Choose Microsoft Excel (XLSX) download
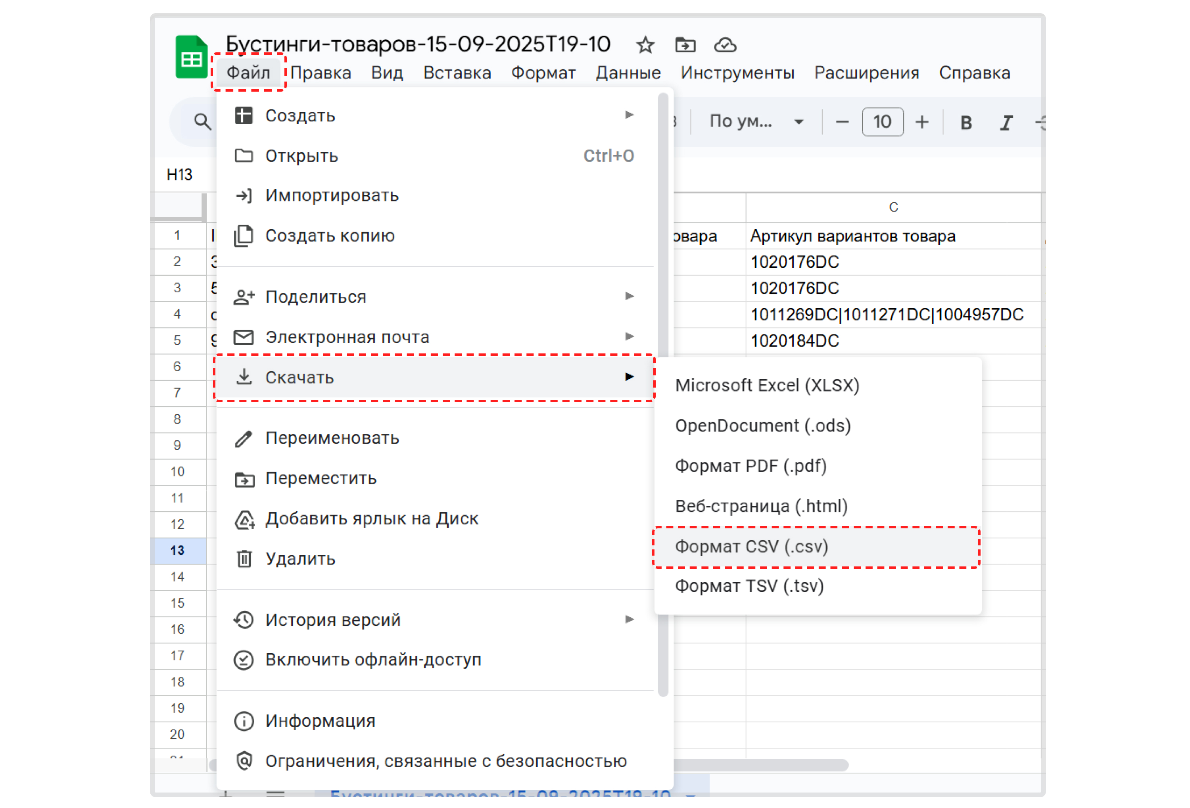This screenshot has width=1190, height=808. pyautogui.click(x=768, y=385)
